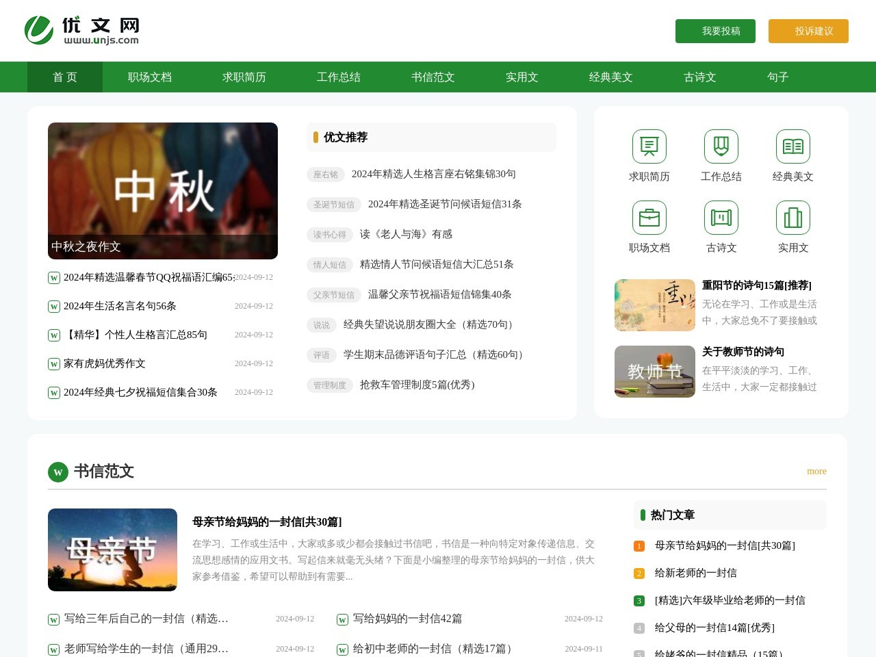Open 老师写给学生的一封信 article
876x657 pixels.
146,649
